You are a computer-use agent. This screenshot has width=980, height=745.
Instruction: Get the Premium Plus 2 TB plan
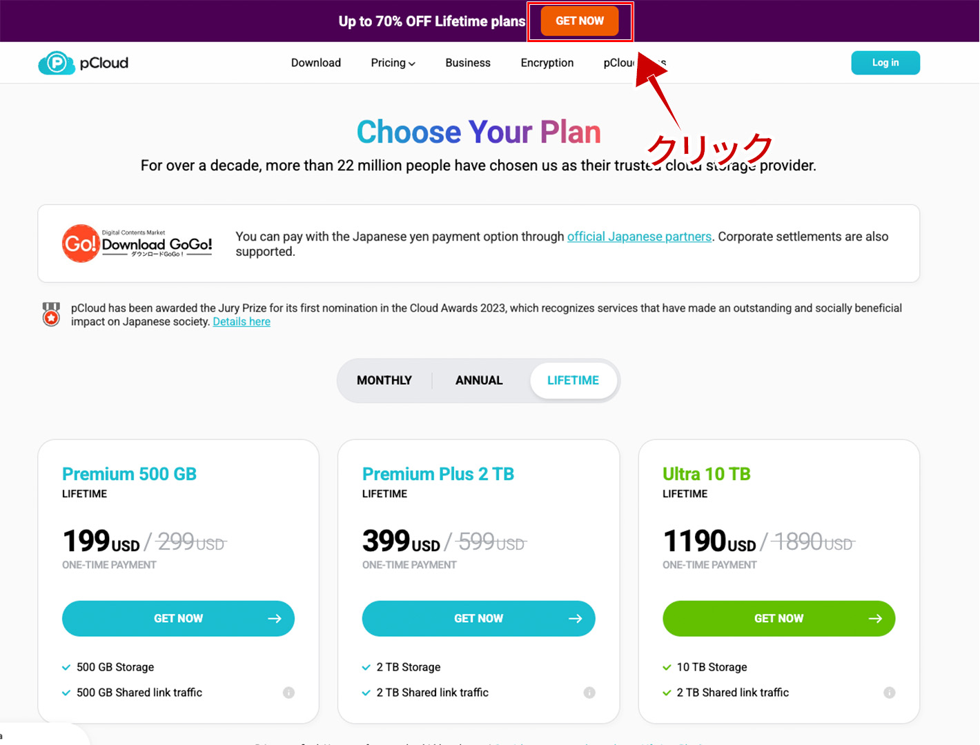[x=478, y=619]
